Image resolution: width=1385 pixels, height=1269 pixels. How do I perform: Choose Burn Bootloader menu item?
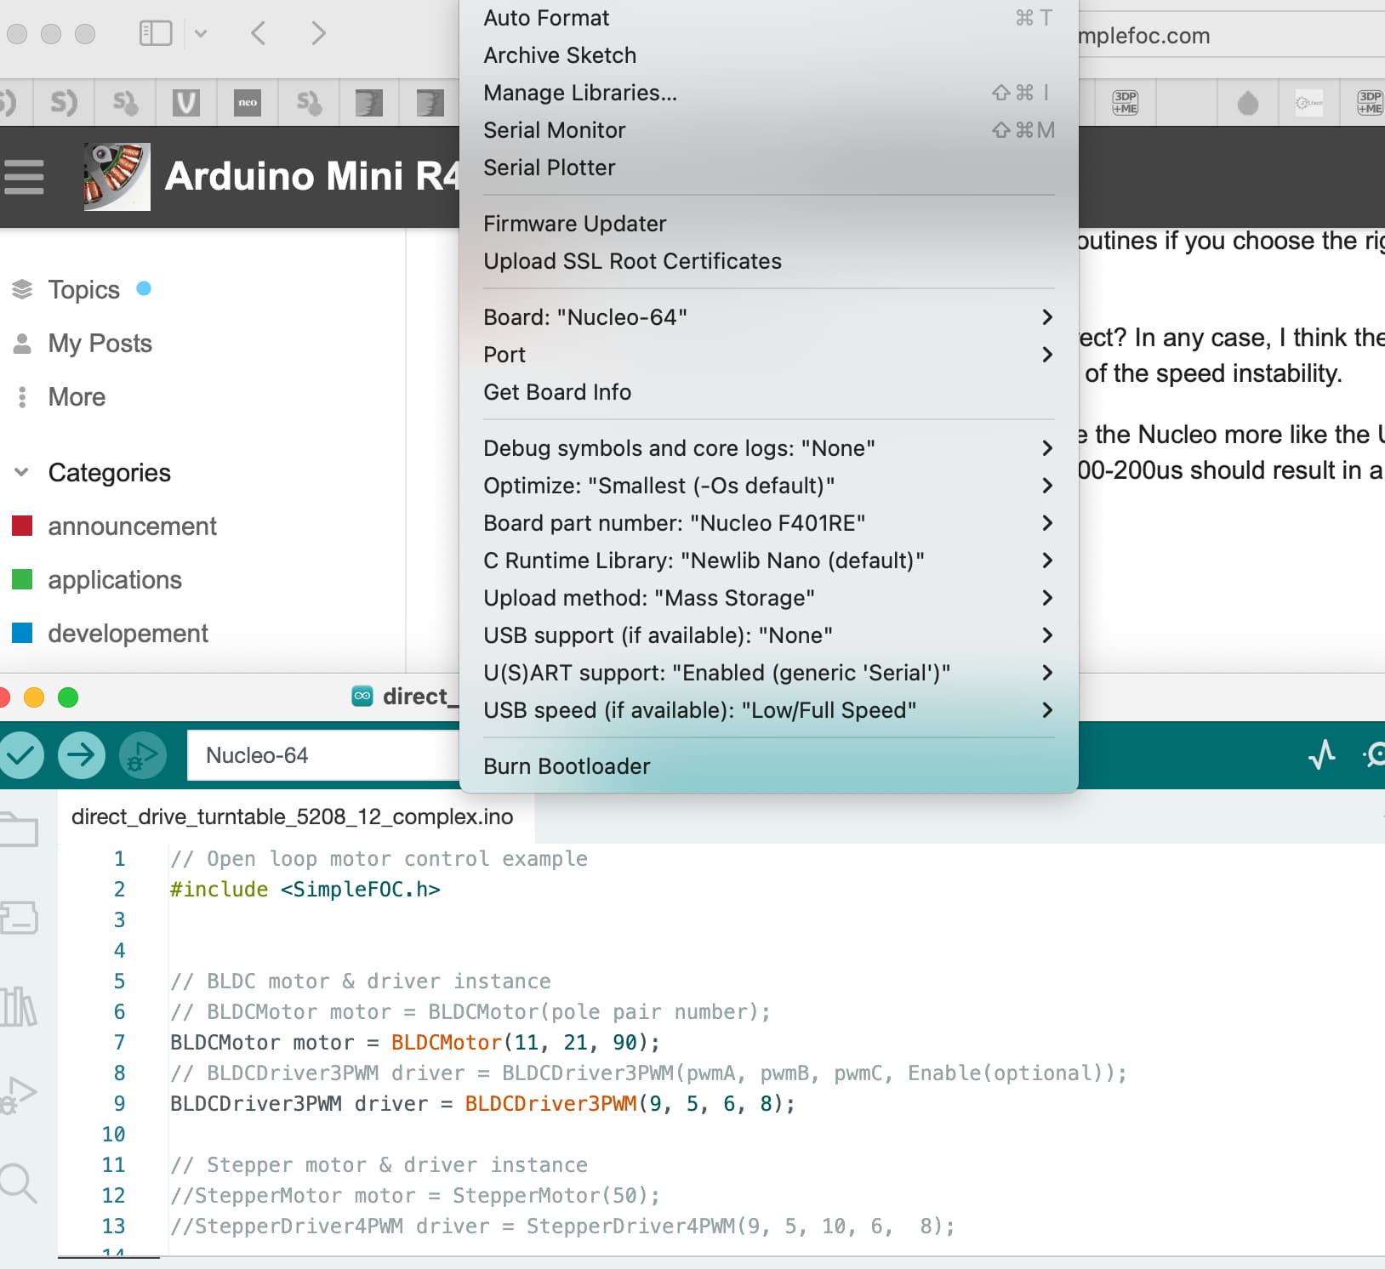click(768, 766)
